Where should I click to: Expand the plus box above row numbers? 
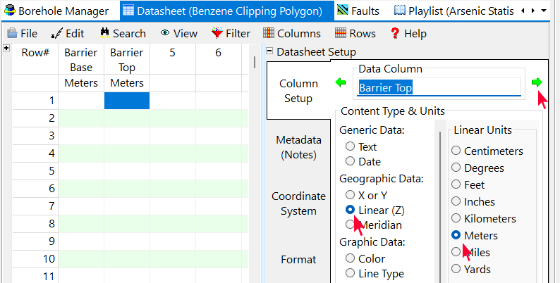click(6, 48)
